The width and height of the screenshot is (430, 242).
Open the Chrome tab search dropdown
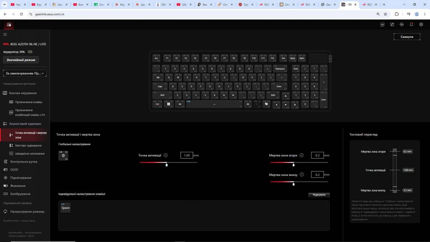click(x=4, y=4)
